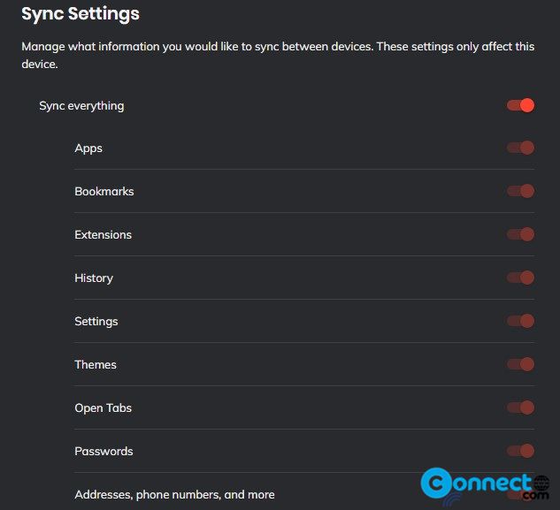Toggle Apps sync switch

click(x=520, y=148)
